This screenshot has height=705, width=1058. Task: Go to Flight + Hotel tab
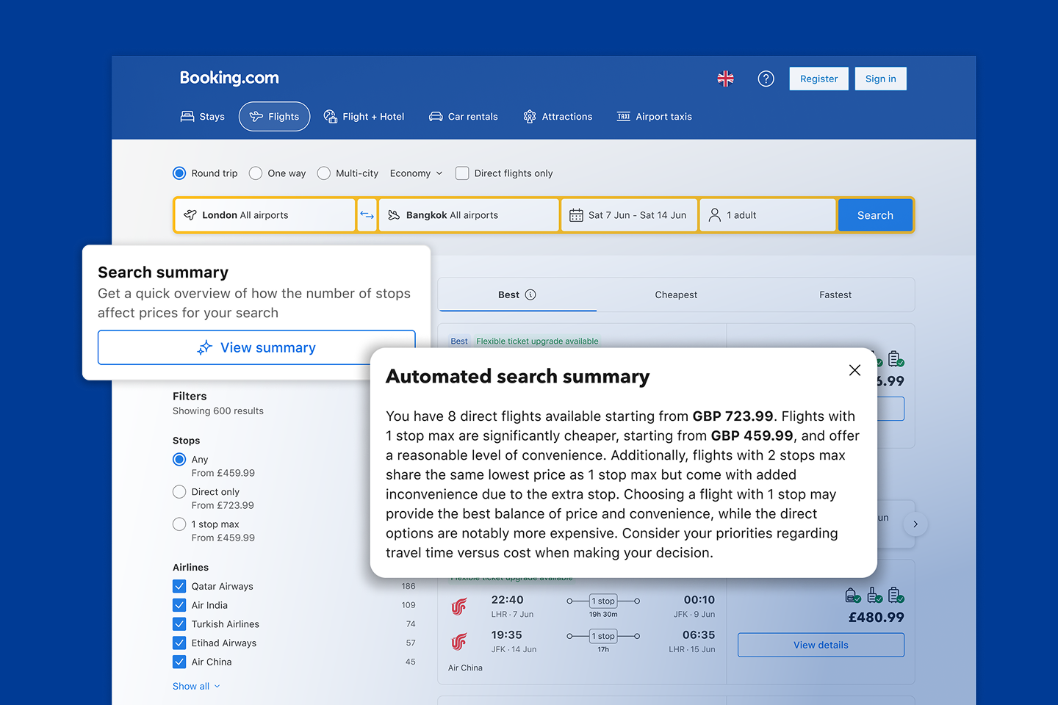[364, 117]
